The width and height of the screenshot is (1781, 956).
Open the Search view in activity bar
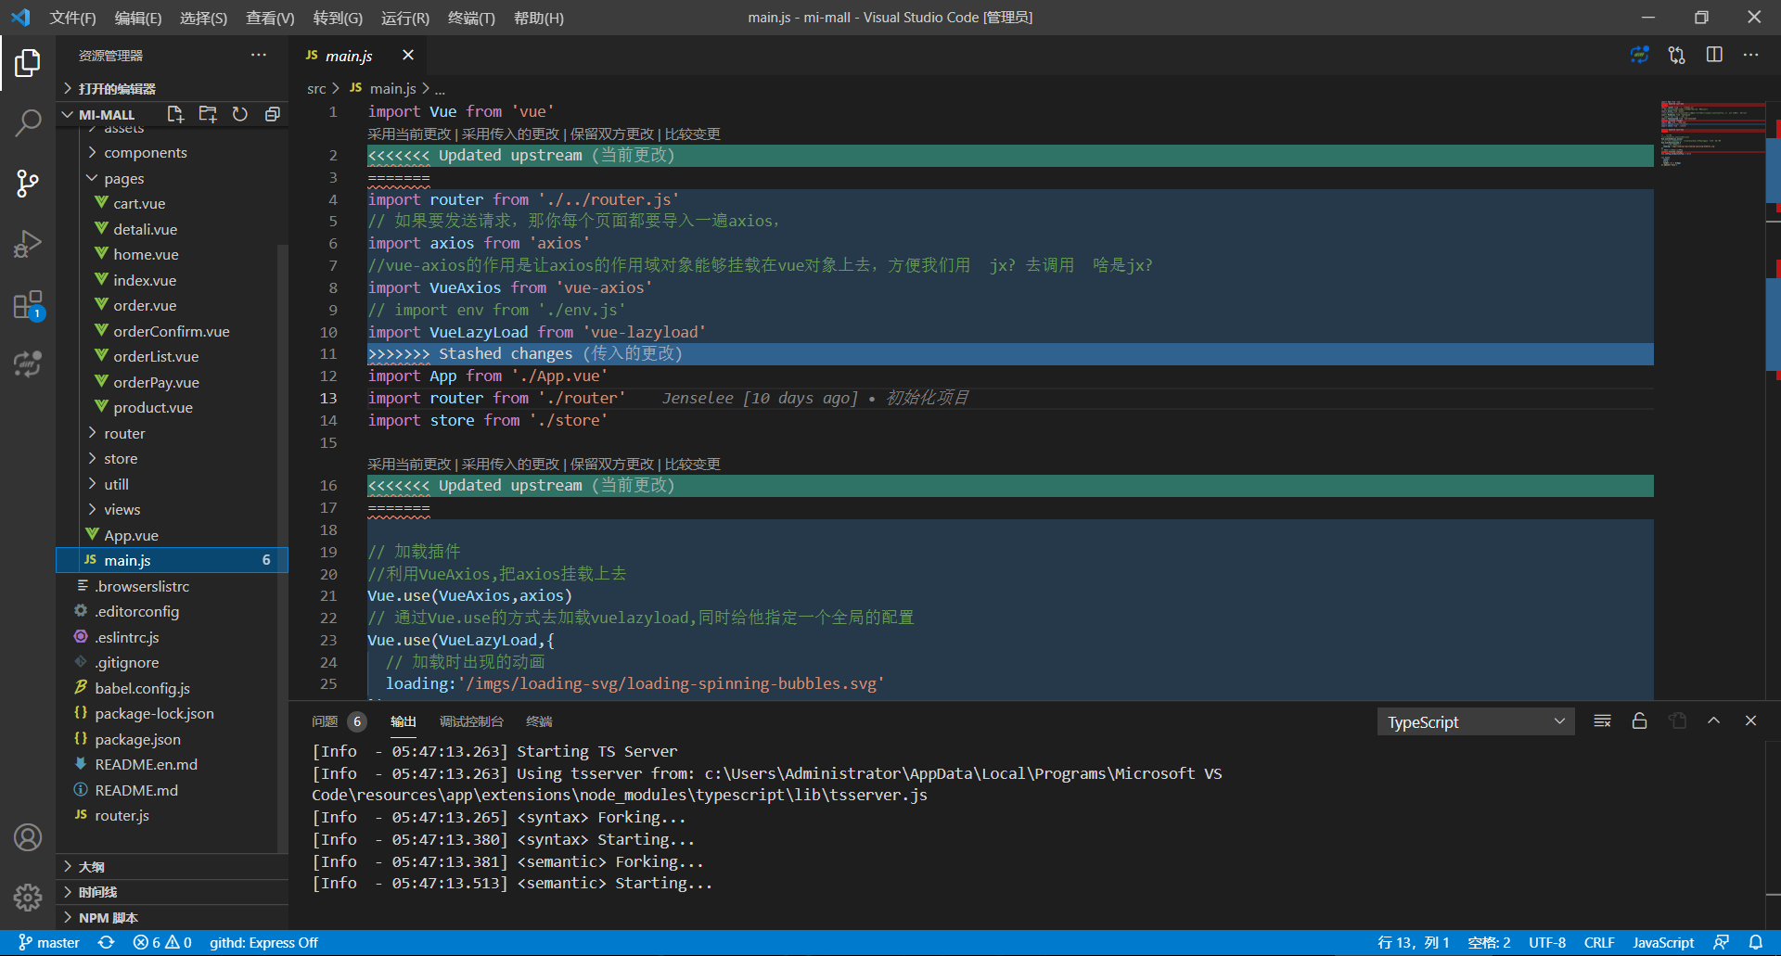pos(28,122)
